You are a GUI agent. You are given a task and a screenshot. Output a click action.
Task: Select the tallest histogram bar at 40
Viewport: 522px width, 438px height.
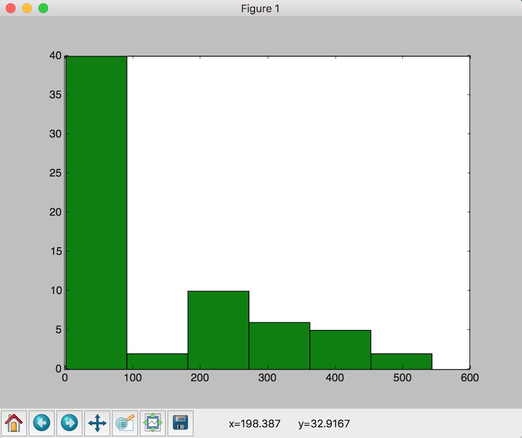(96, 212)
